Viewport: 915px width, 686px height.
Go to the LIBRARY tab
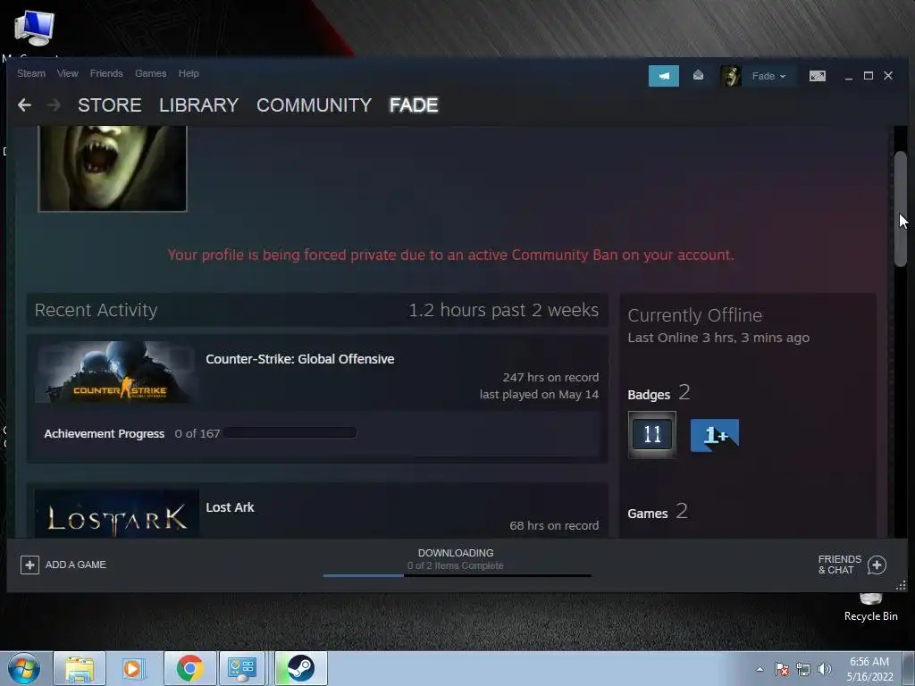(198, 105)
